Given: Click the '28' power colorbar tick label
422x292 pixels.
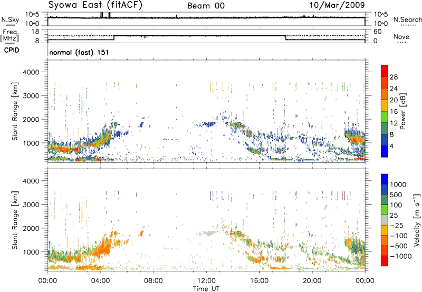Looking at the screenshot, I should tap(394, 77).
